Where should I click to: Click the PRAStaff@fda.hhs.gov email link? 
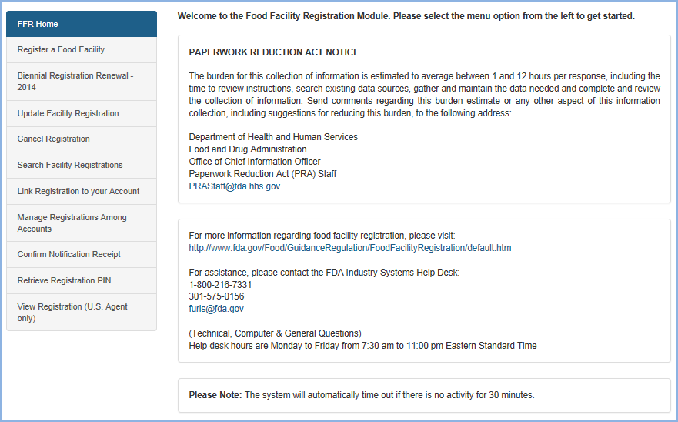[x=235, y=186]
